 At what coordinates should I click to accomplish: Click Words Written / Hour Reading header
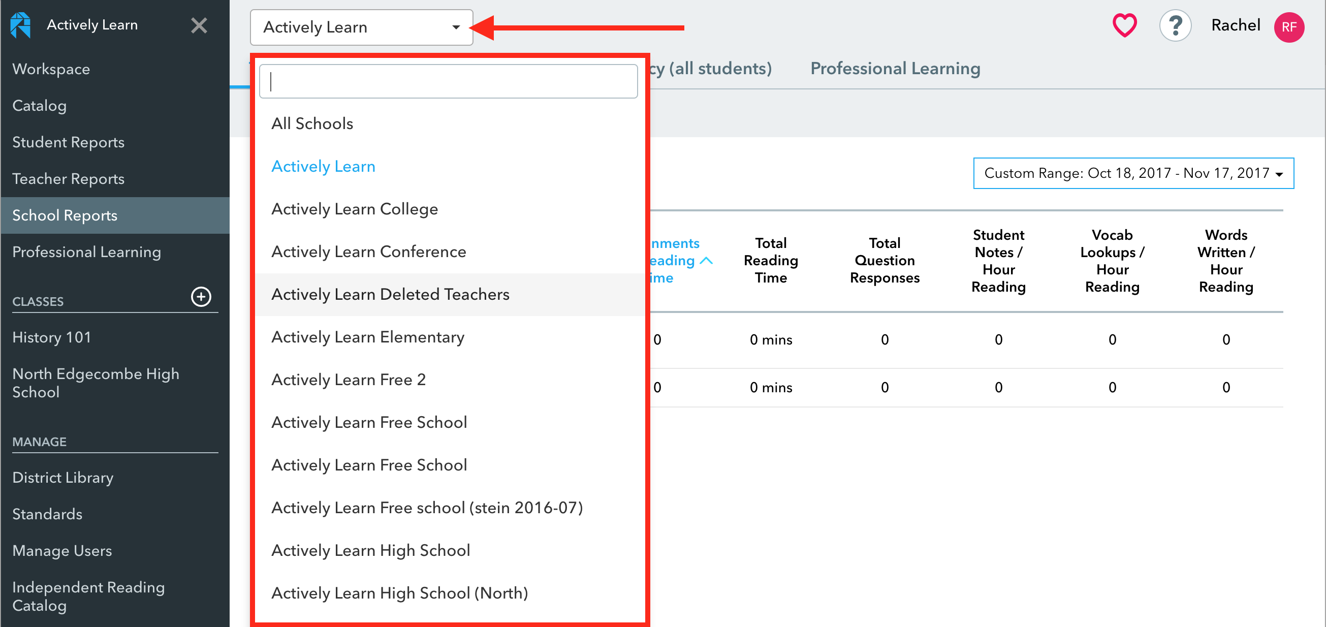1225,261
